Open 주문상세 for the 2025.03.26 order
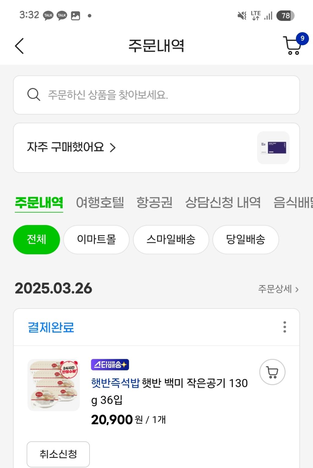The image size is (313, 468). [x=278, y=289]
